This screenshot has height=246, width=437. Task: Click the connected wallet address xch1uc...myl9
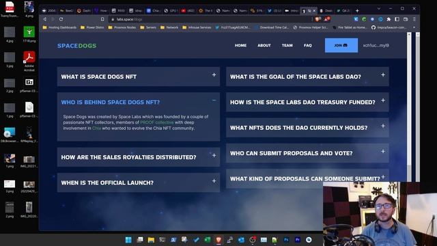pos(376,45)
